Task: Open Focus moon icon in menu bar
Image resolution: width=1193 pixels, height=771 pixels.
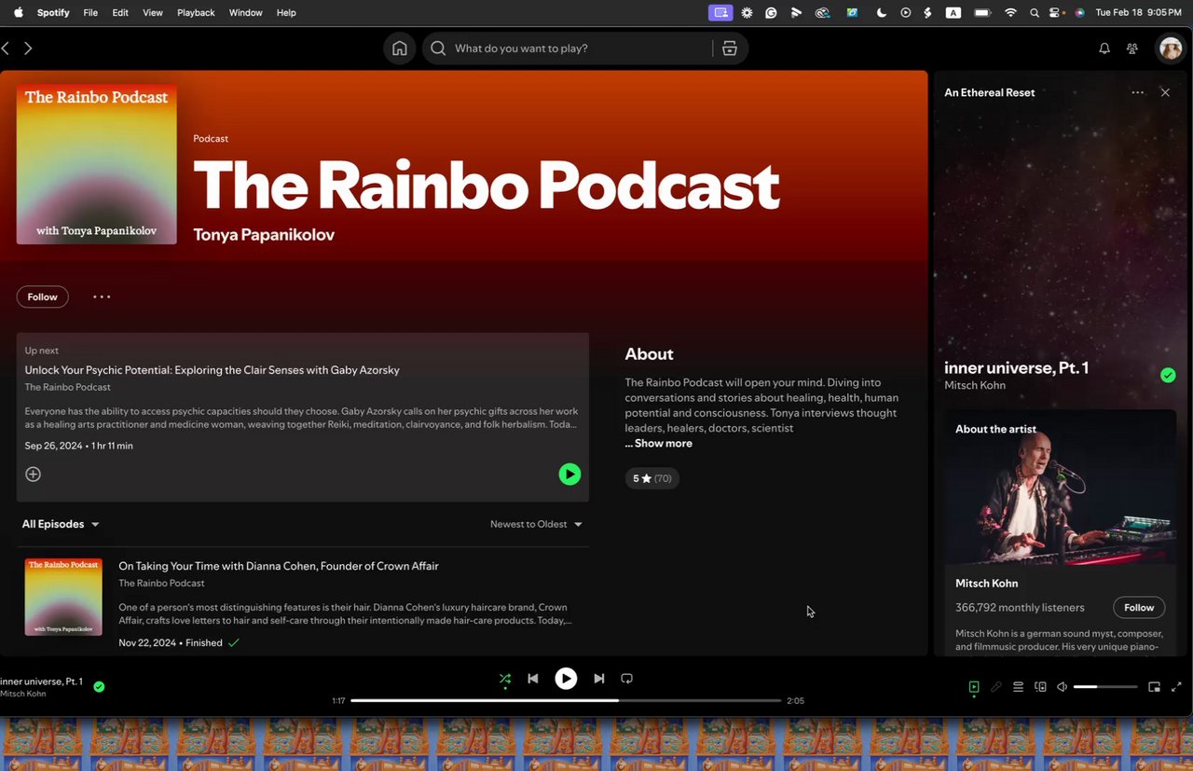Action: tap(881, 13)
